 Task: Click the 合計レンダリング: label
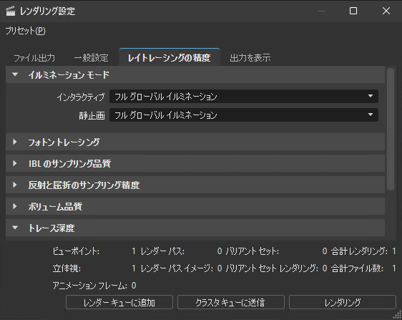pyautogui.click(x=359, y=251)
